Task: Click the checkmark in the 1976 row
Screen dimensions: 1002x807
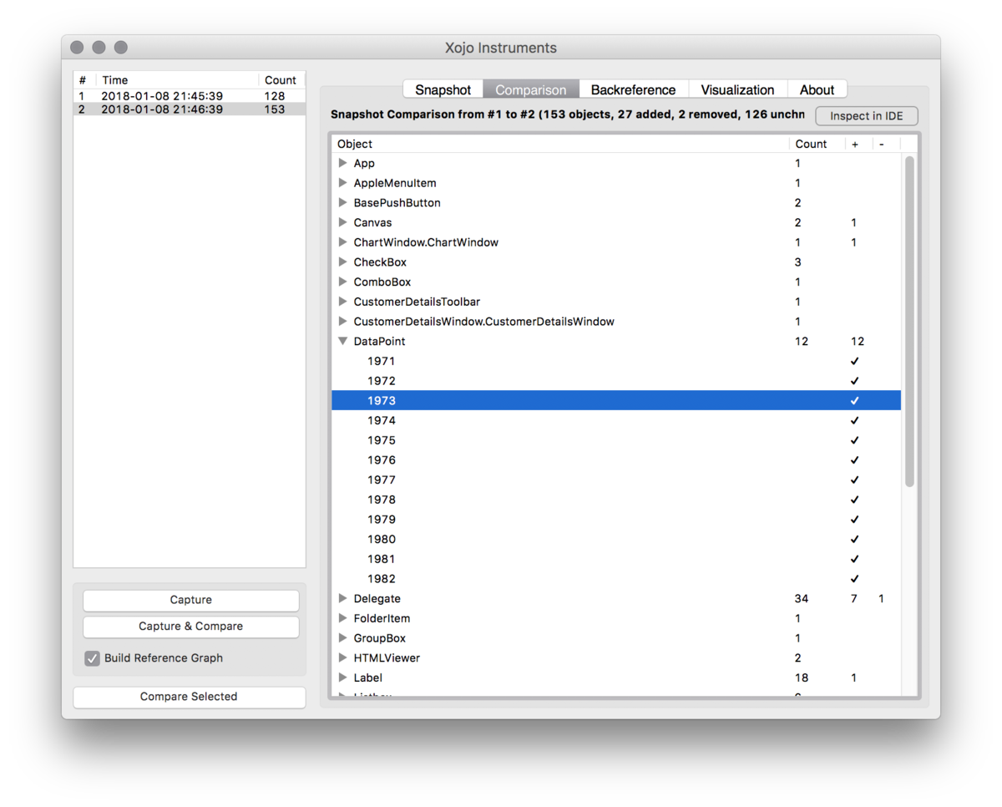Action: coord(854,460)
